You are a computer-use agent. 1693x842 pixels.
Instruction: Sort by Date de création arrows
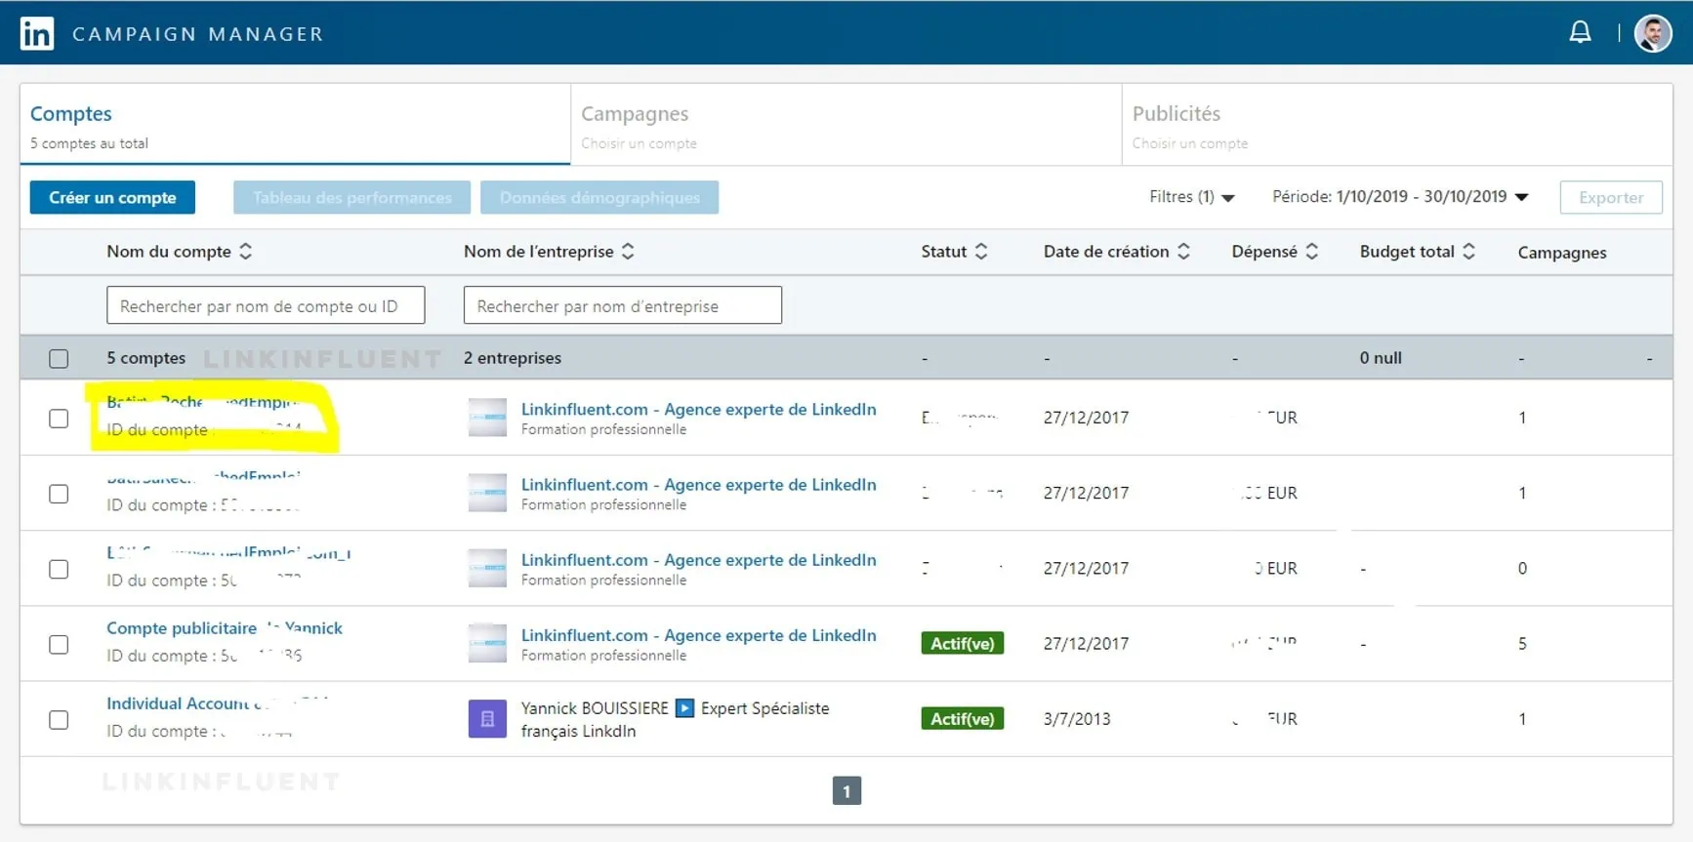[x=1183, y=252]
